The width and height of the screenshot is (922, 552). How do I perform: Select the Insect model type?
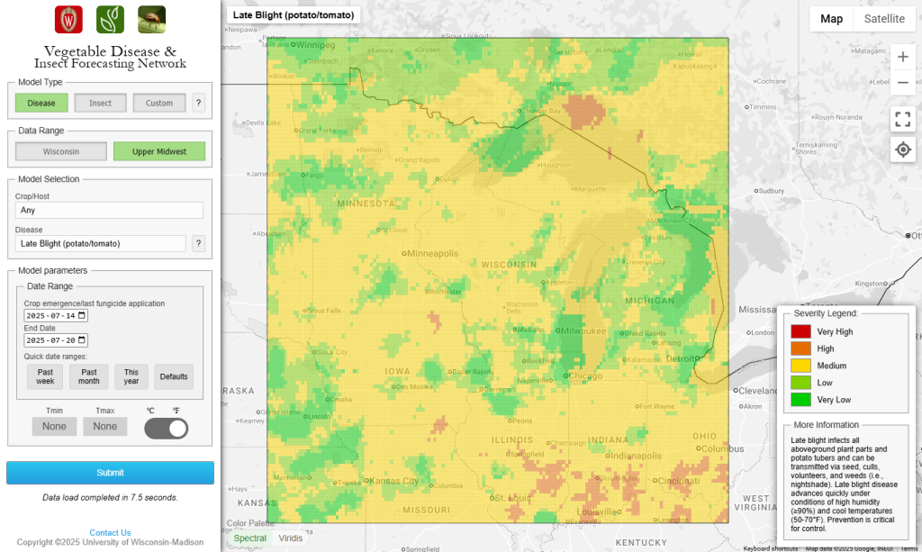click(100, 103)
